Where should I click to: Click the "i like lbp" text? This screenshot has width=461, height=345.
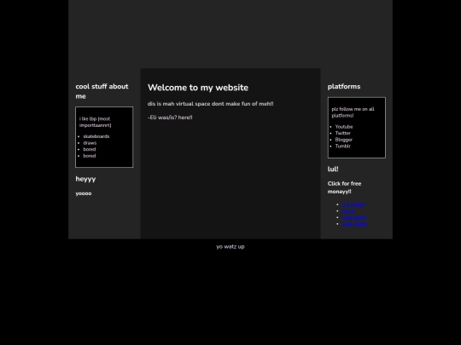96,122
